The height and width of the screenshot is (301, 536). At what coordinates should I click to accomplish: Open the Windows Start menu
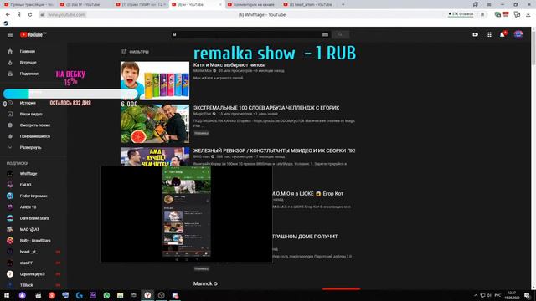pyautogui.click(x=7, y=295)
